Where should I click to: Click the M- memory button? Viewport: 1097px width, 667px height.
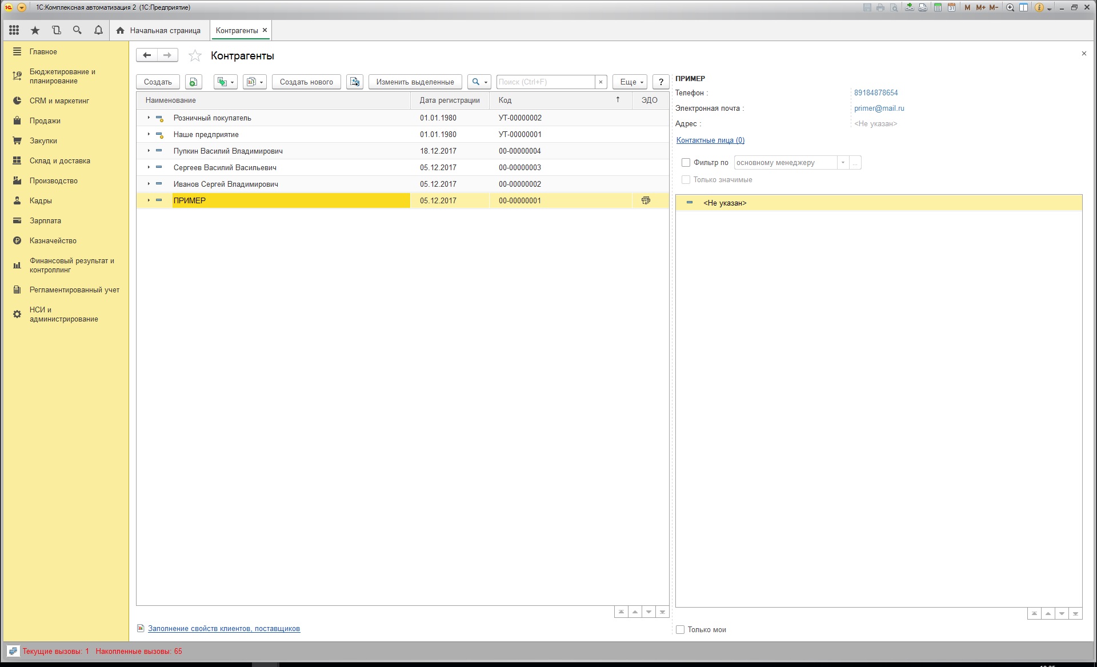pos(994,7)
